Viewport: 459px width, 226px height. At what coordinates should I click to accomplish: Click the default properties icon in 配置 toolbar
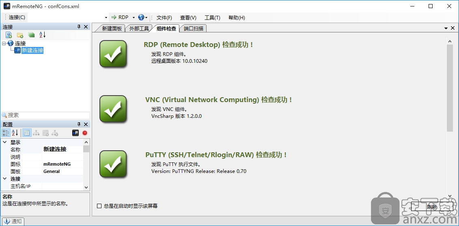45,133
